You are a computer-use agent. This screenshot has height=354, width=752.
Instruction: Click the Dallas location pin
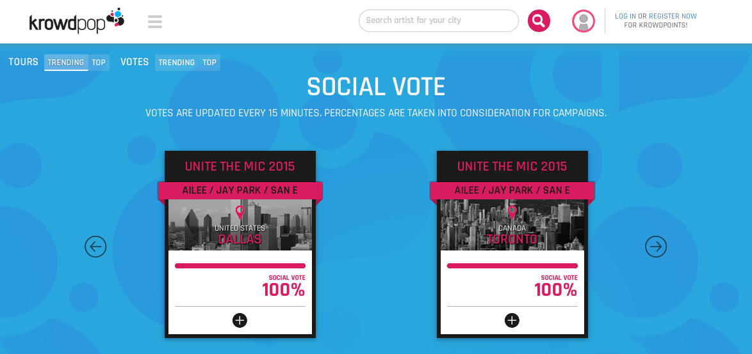240,212
